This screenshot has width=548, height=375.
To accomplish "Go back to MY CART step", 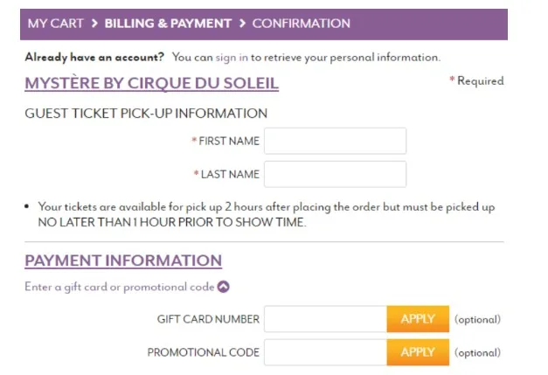I will click(55, 24).
